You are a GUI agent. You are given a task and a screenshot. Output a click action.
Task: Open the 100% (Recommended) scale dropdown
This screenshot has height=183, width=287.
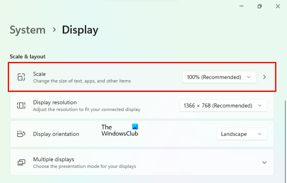pos(219,77)
